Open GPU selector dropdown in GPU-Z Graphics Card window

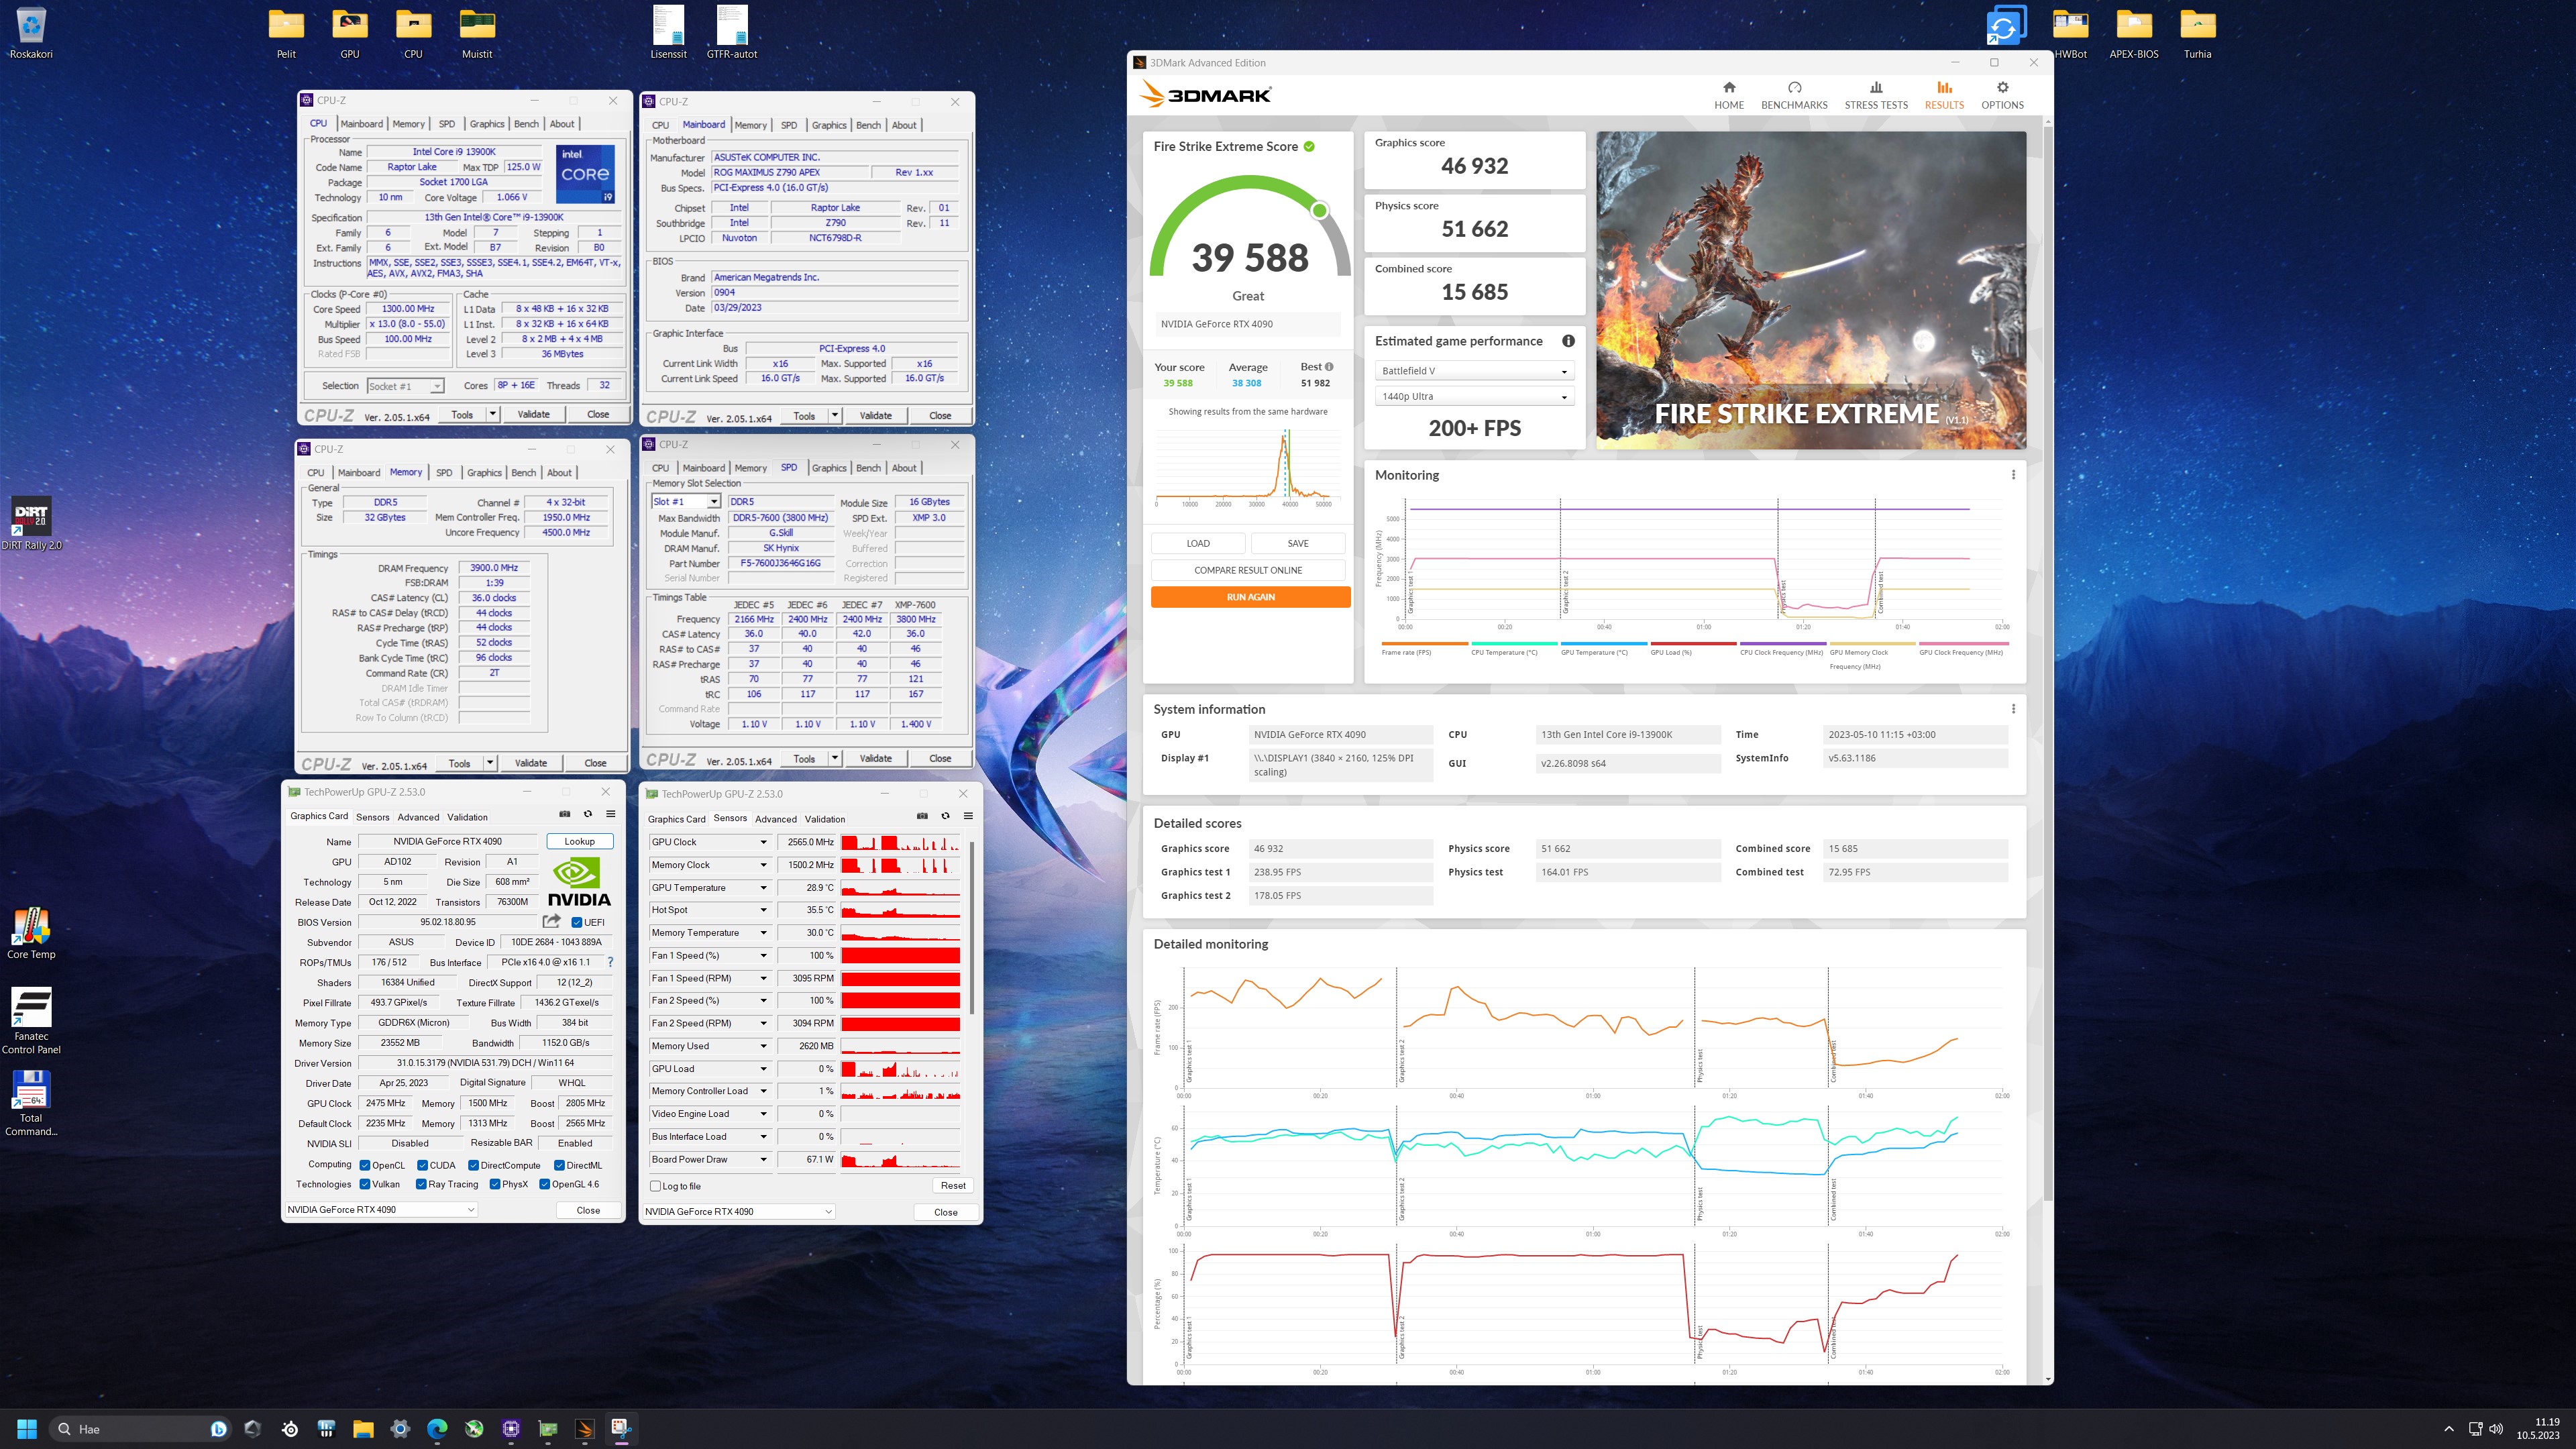coord(381,1210)
